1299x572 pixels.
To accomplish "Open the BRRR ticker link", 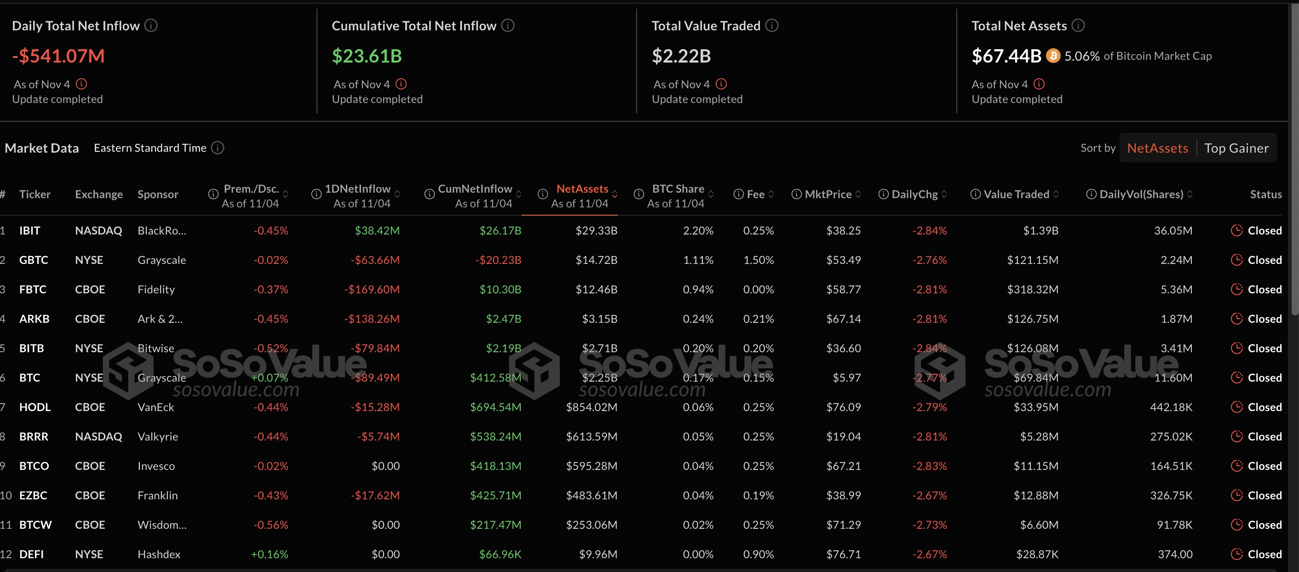I will tap(33, 436).
